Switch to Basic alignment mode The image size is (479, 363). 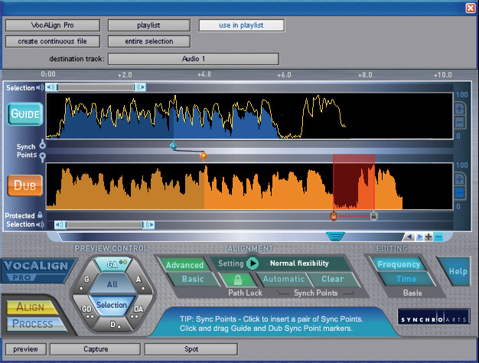(193, 279)
